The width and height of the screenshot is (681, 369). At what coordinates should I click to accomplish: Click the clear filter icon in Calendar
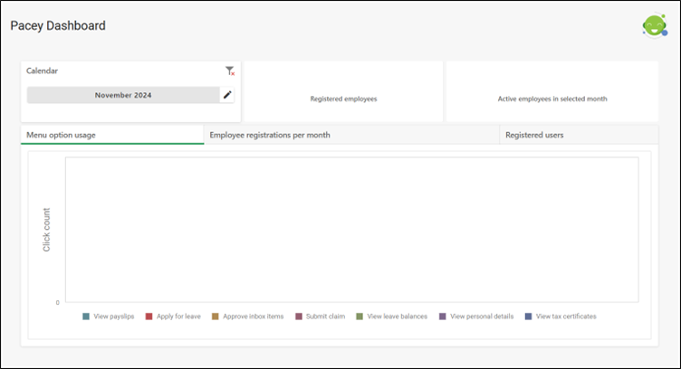pyautogui.click(x=230, y=71)
